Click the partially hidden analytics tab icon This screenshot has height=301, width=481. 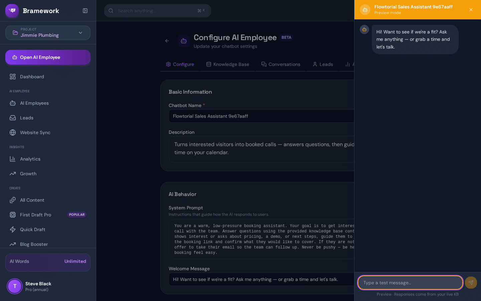click(x=348, y=64)
